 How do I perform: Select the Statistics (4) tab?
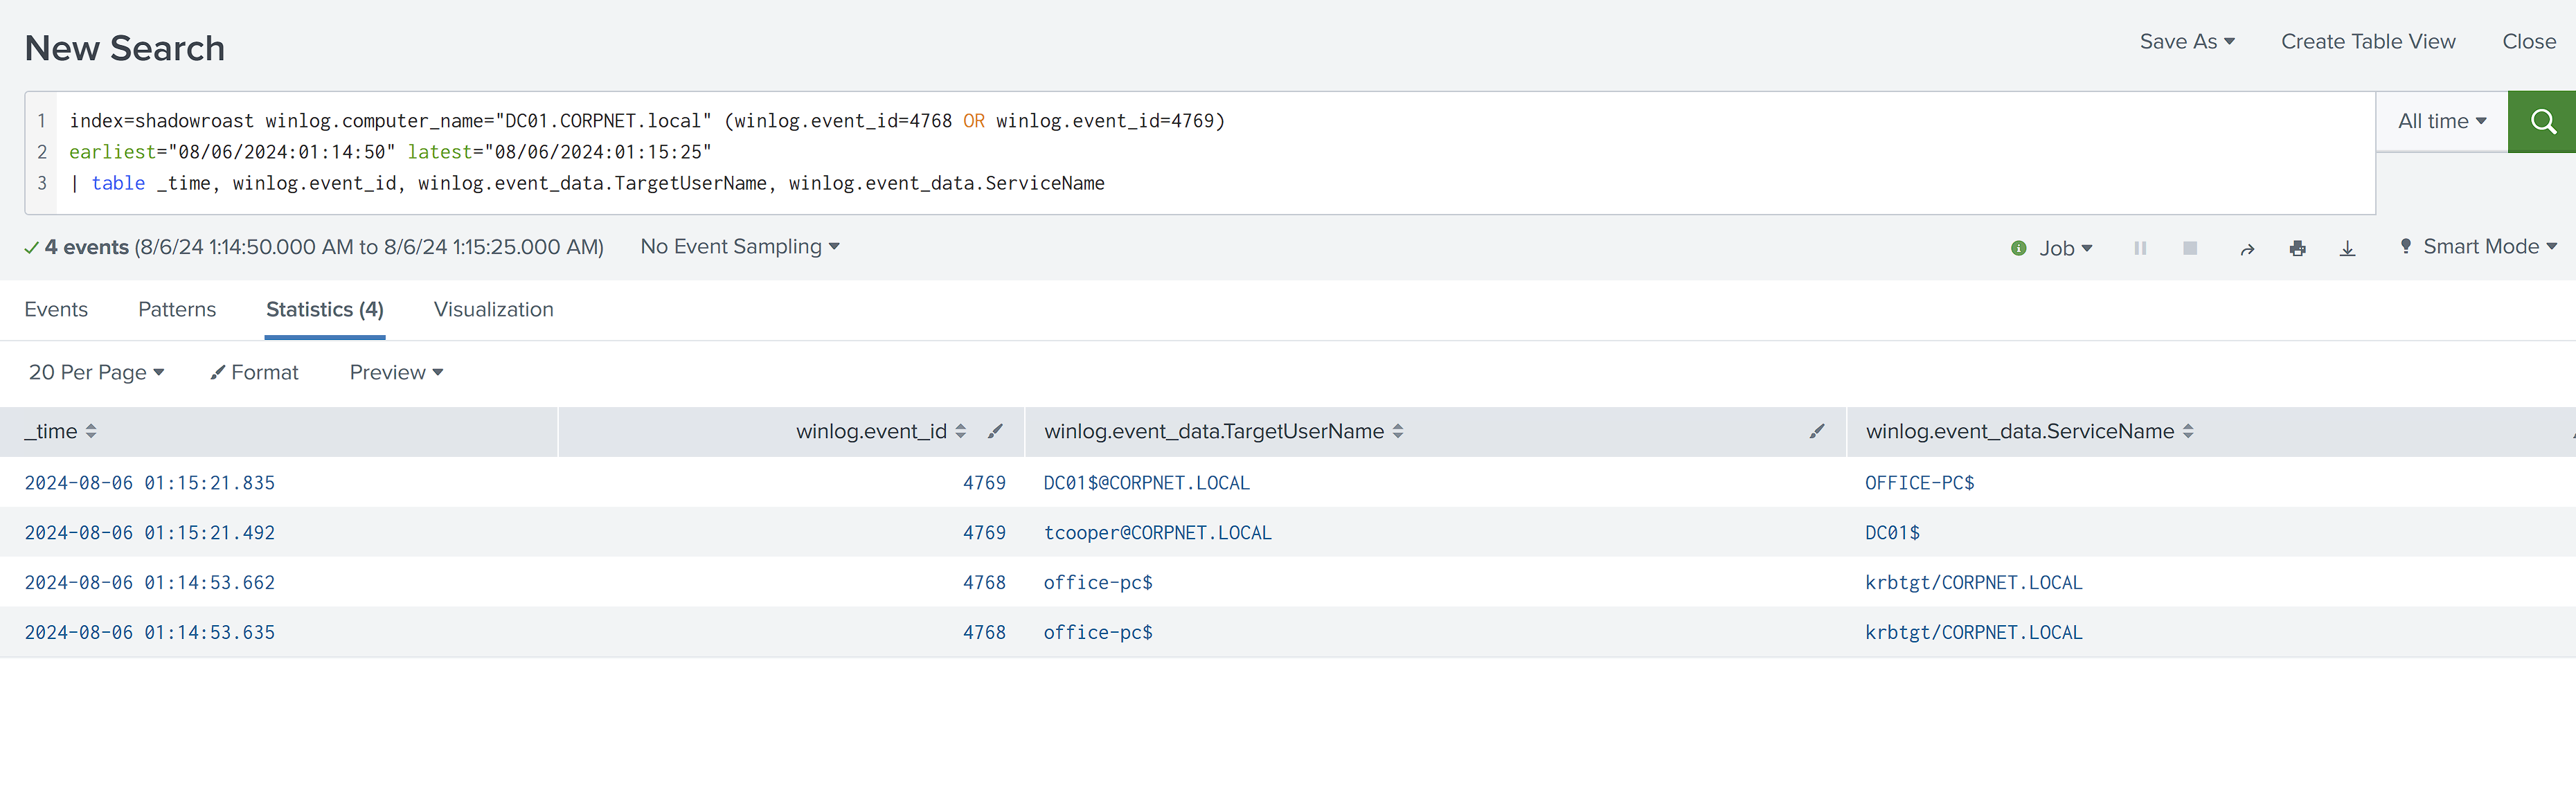[x=325, y=310]
